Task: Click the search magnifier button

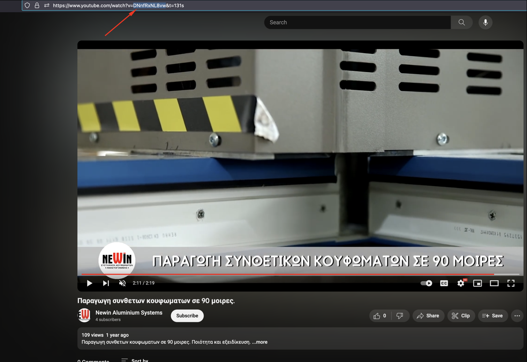Action: (462, 22)
